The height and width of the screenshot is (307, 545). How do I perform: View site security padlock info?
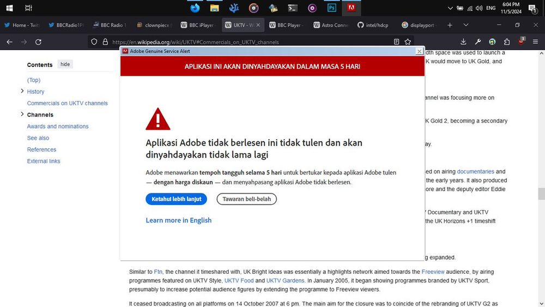pos(105,42)
